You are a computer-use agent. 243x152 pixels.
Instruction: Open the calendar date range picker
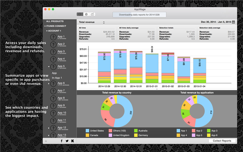233,22
